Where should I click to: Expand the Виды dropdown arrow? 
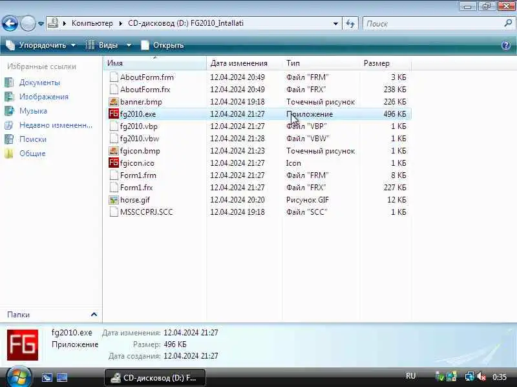[129, 45]
